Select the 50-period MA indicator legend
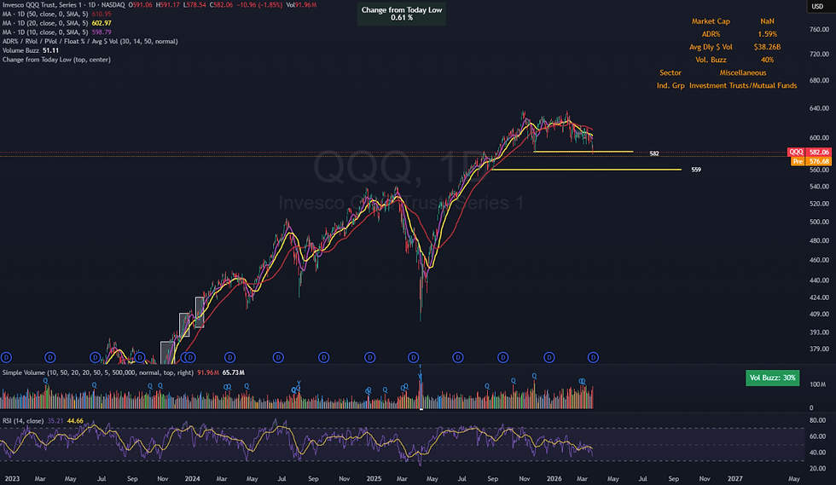Image resolution: width=836 pixels, height=485 pixels. click(x=45, y=14)
